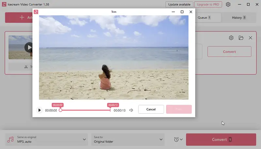
Task: Click Cancel in Trim dialog
Action: tap(151, 109)
